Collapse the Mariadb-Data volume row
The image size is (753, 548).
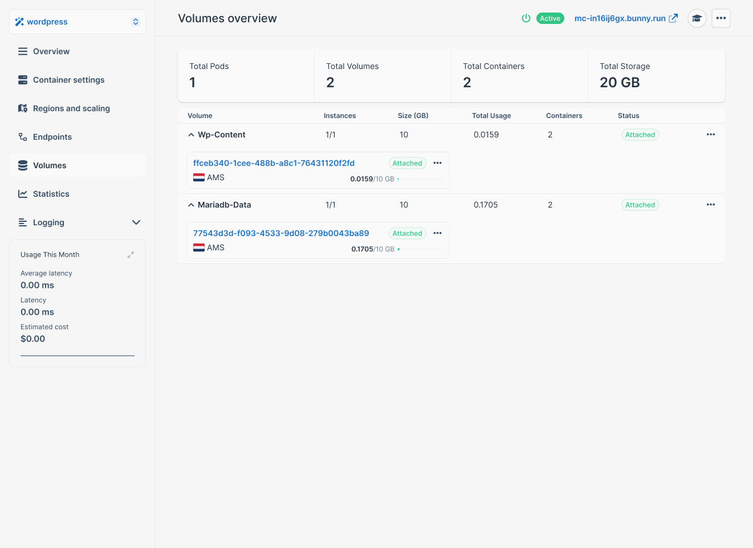191,205
